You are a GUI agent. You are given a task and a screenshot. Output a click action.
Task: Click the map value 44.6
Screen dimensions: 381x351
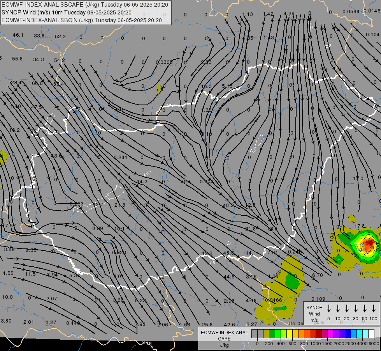pos(229,277)
